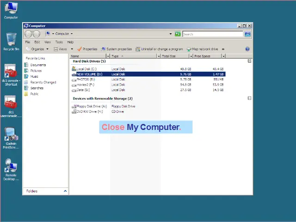Open the Free Space column dropdown
Screen dimensions: 296x222
click(223, 56)
